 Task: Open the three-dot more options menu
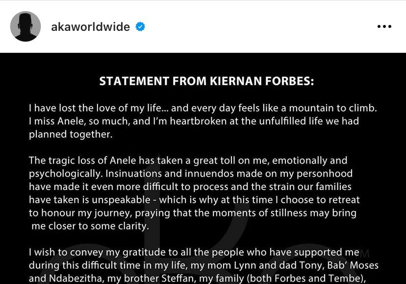(x=384, y=26)
